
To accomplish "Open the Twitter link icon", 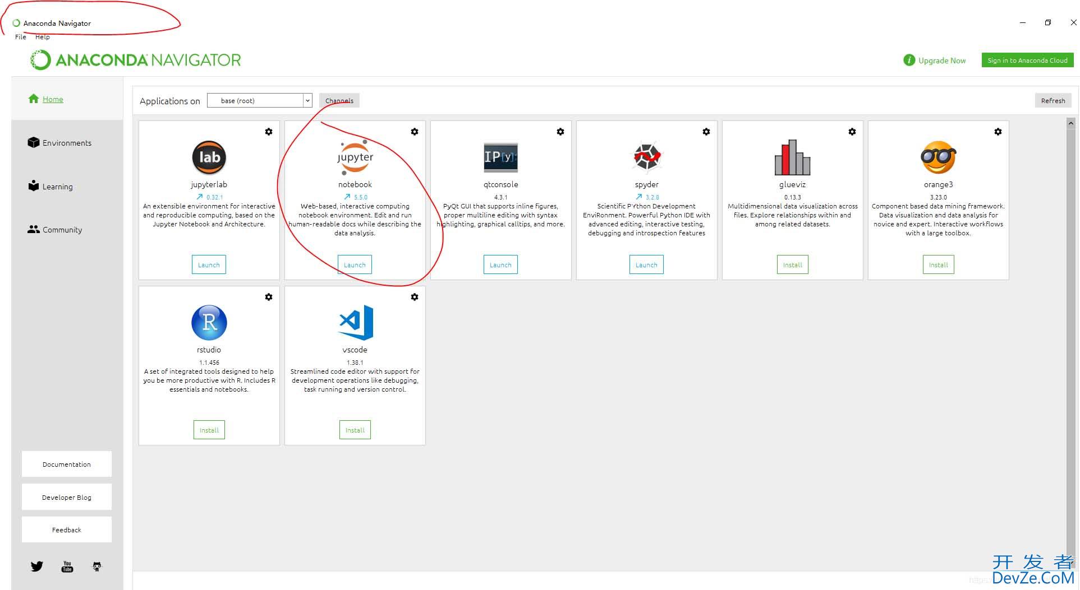I will click(37, 566).
